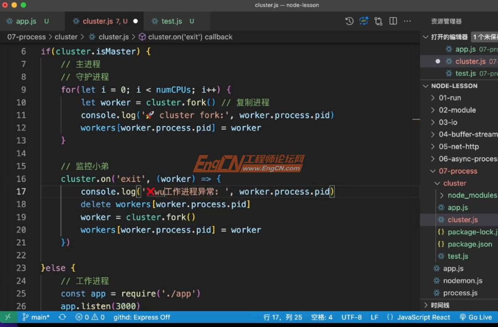The height and width of the screenshot is (327, 498).
Task: Click the Open Changes sync icon in toolbar
Action: click(363, 21)
